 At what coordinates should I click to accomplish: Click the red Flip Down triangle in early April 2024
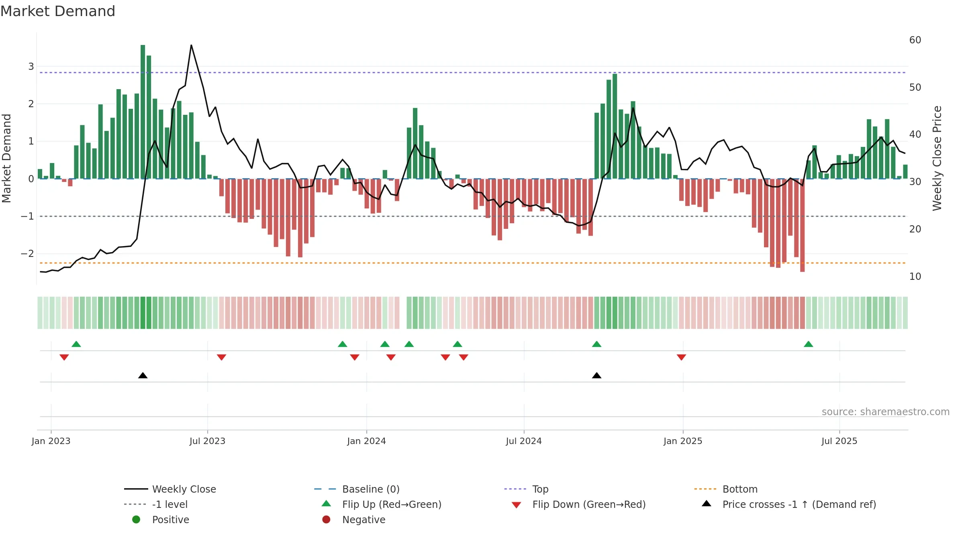click(445, 357)
